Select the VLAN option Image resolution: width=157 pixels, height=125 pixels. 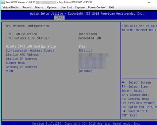click(9, 71)
